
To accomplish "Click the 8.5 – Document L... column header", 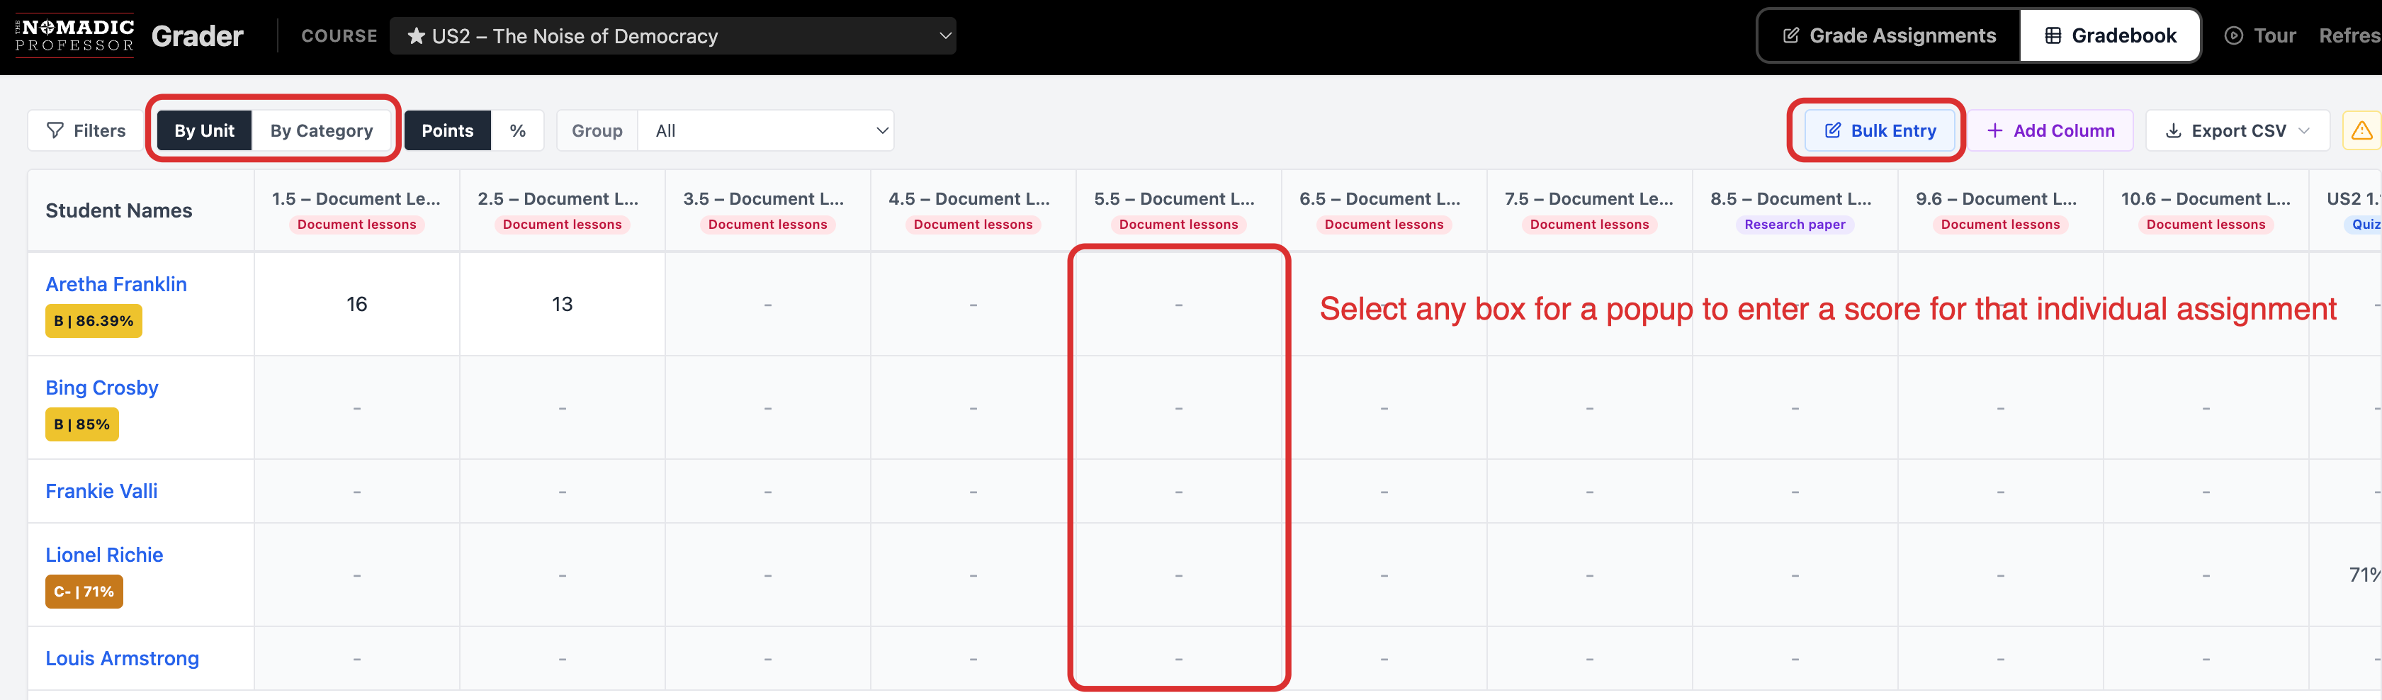I will (x=1795, y=211).
